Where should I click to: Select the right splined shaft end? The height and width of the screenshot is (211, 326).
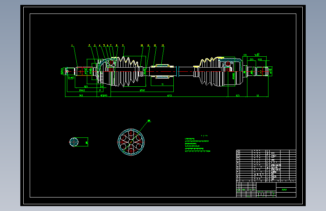tap(262, 71)
